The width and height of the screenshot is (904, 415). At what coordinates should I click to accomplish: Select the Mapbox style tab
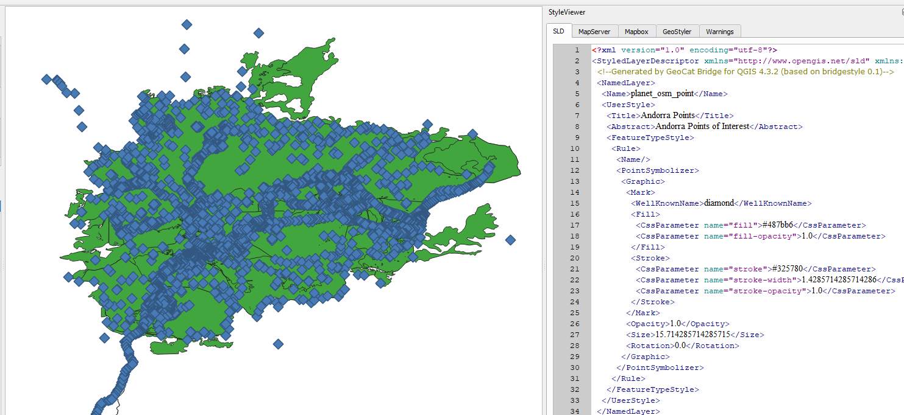point(636,32)
